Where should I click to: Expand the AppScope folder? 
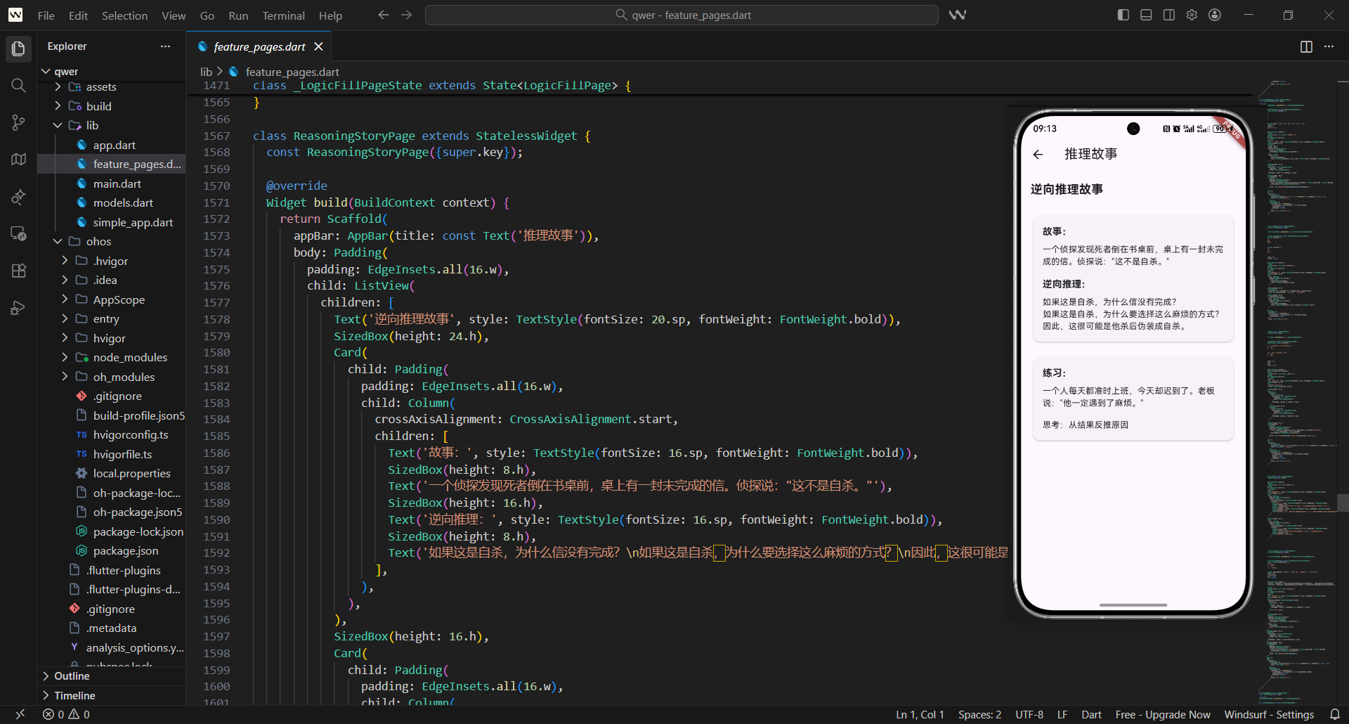point(111,299)
